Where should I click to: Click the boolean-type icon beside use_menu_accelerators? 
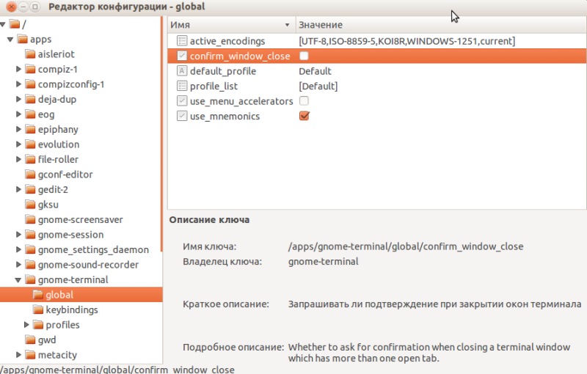(x=182, y=101)
